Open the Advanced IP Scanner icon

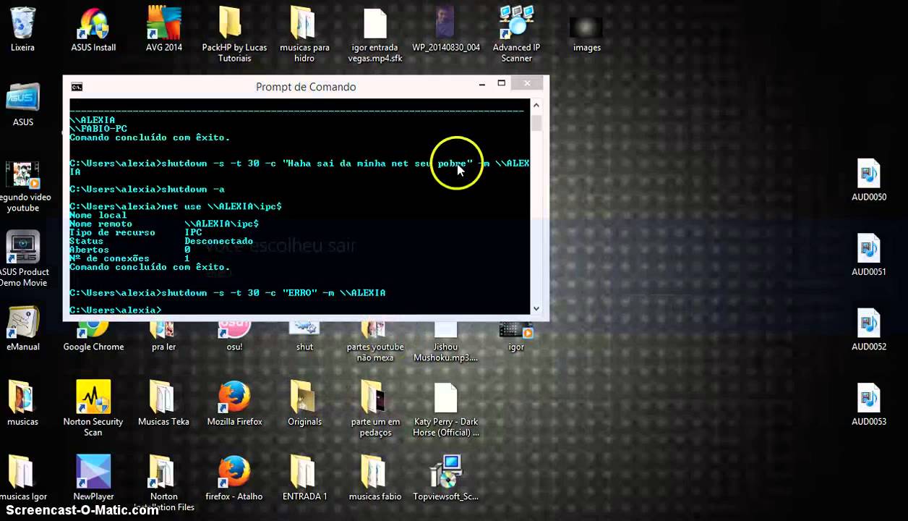point(516,24)
